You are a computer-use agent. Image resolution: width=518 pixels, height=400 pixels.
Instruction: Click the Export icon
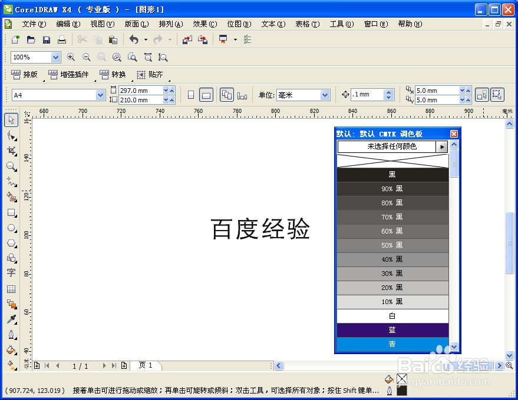pyautogui.click(x=203, y=39)
